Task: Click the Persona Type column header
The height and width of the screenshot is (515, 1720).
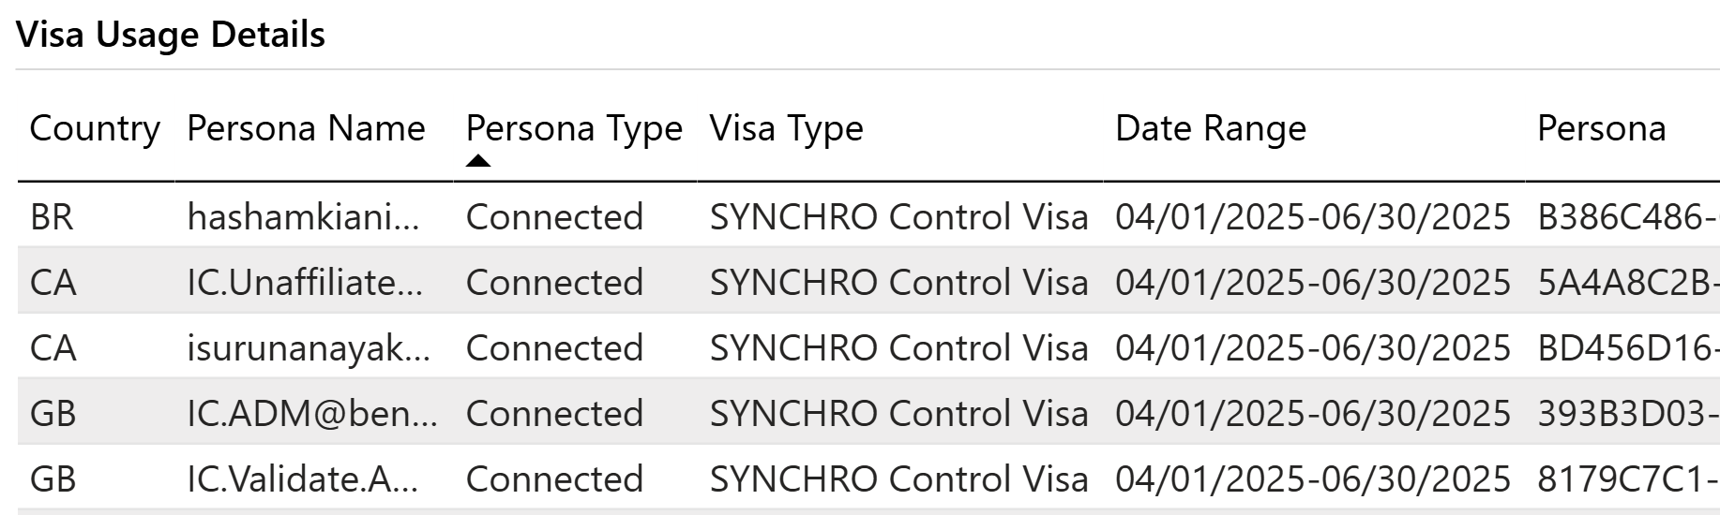Action: 574,128
